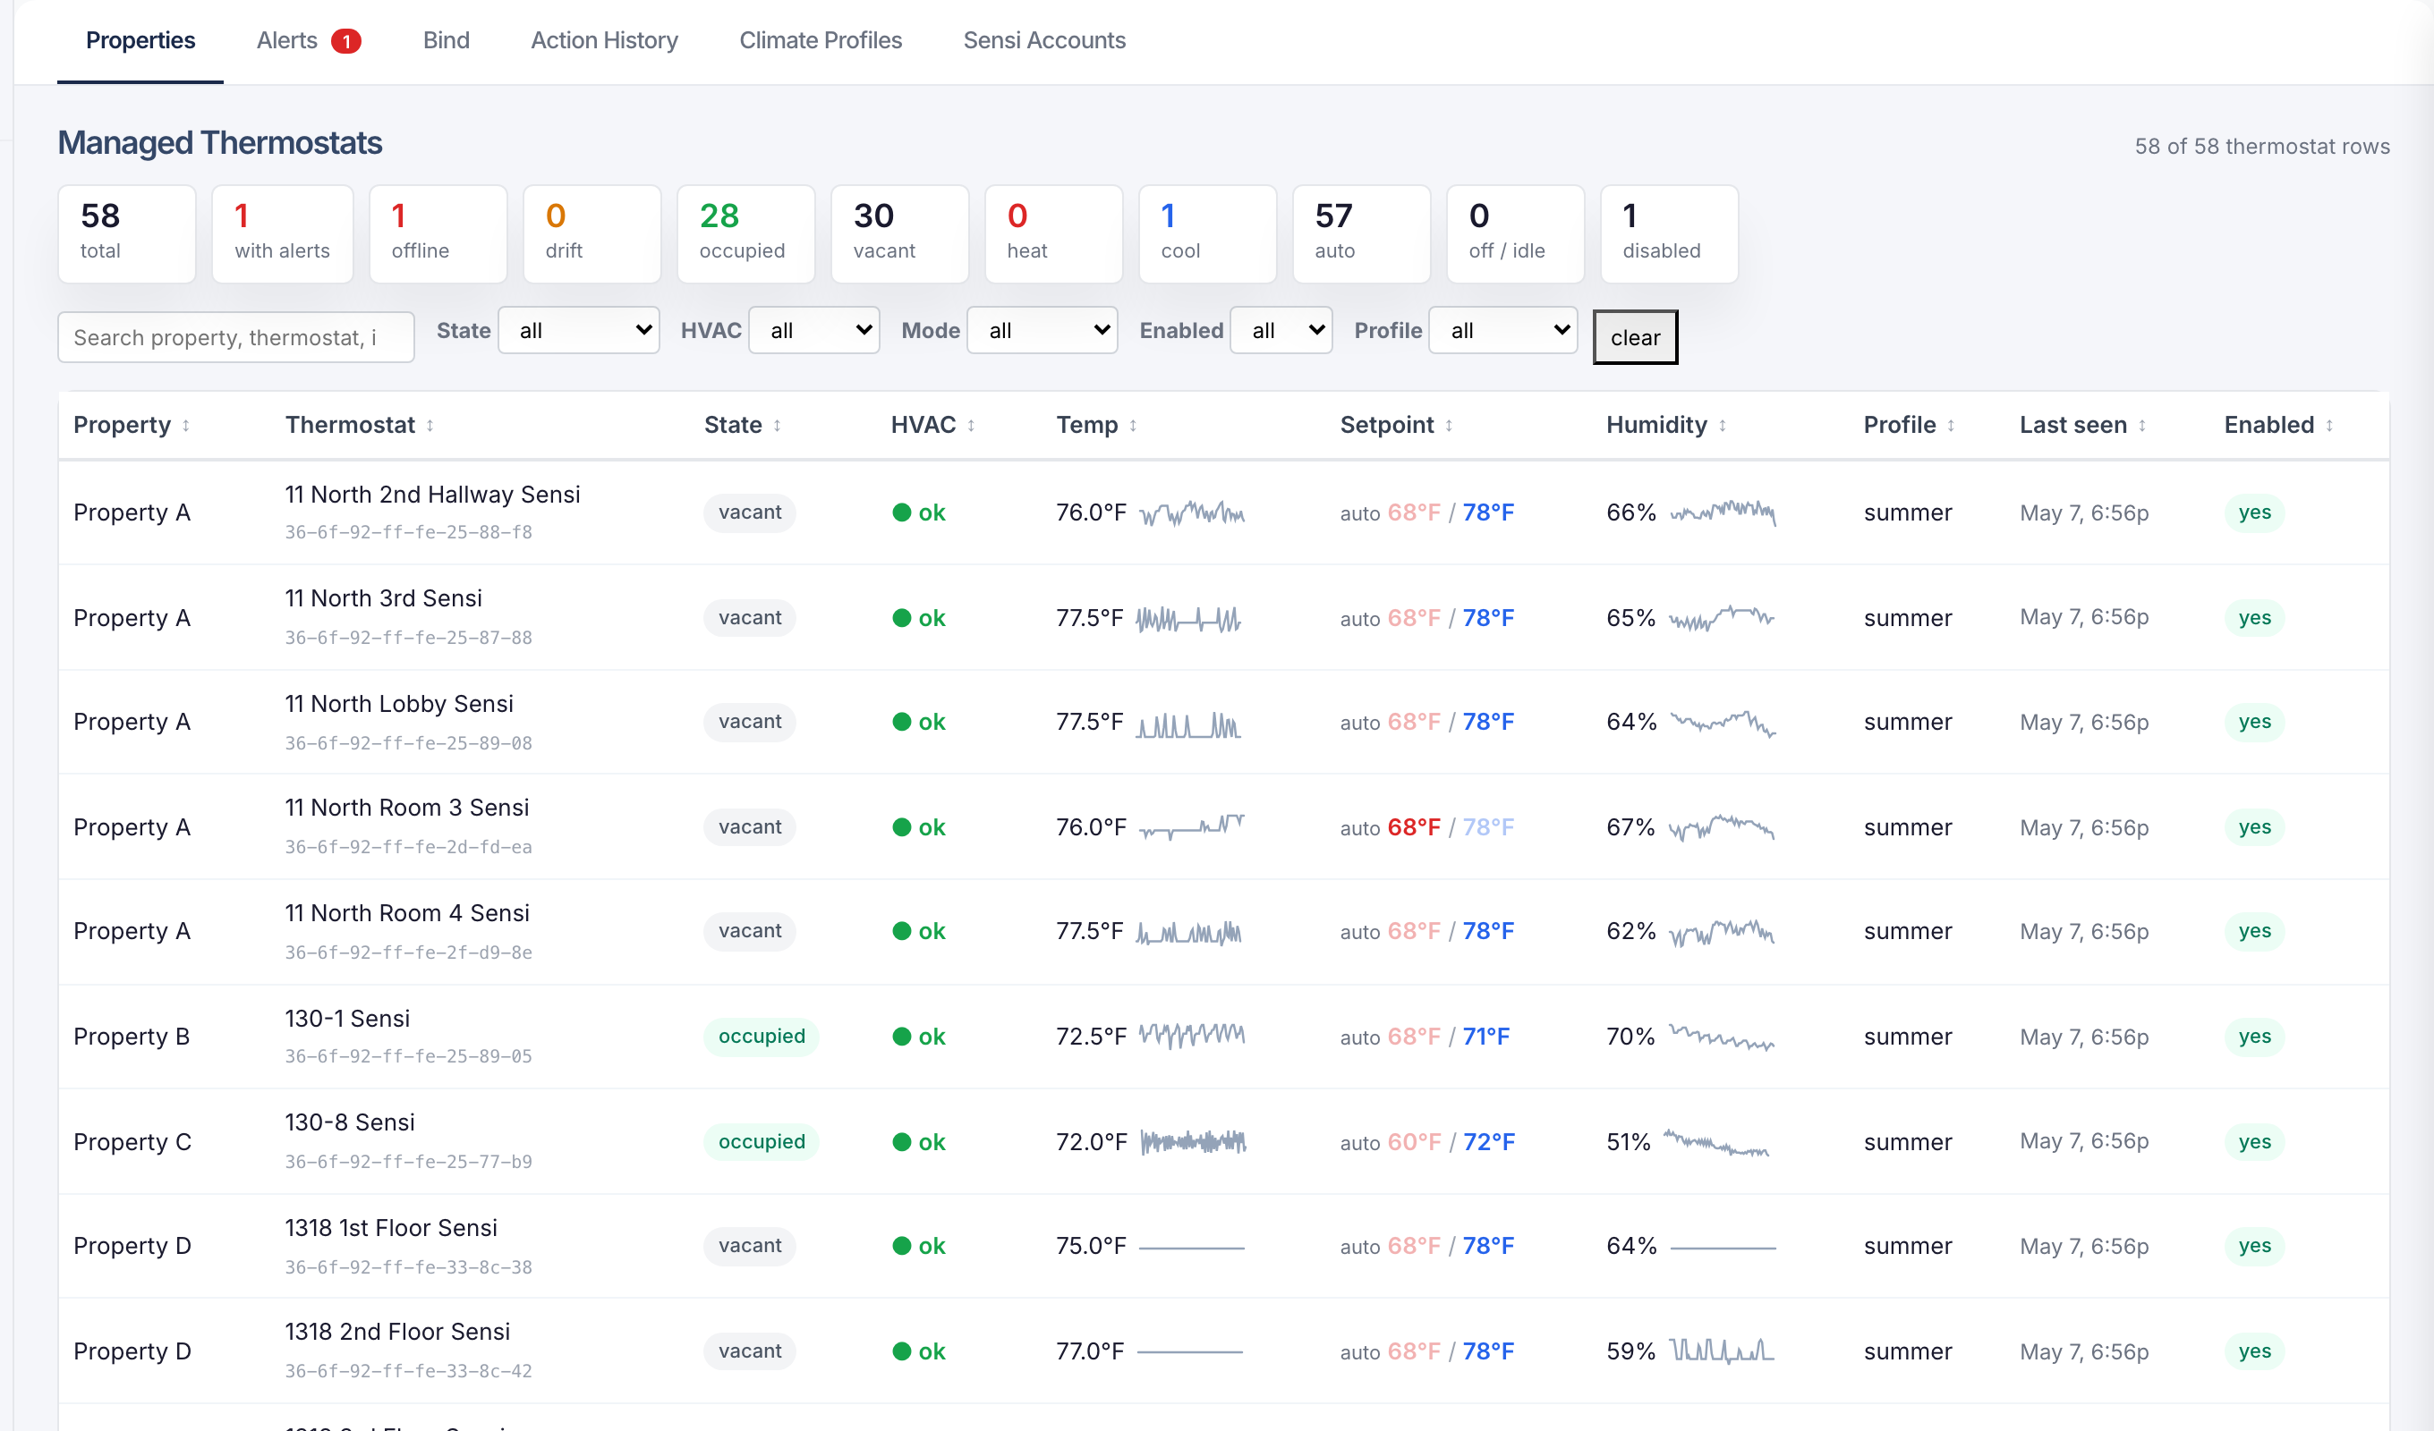
Task: Open the State filter dropdown
Action: tap(579, 330)
